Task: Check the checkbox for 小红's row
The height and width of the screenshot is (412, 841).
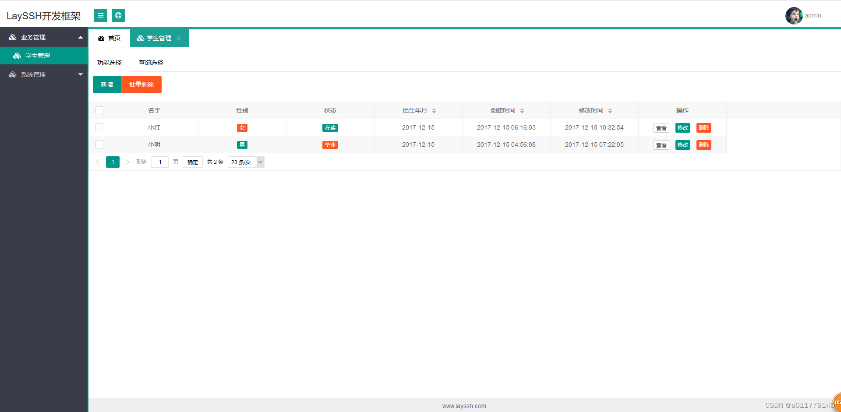Action: tap(99, 127)
